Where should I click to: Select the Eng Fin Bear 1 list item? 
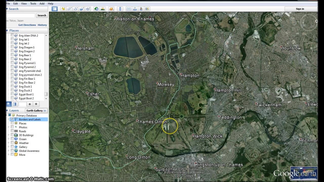tap(27, 79)
